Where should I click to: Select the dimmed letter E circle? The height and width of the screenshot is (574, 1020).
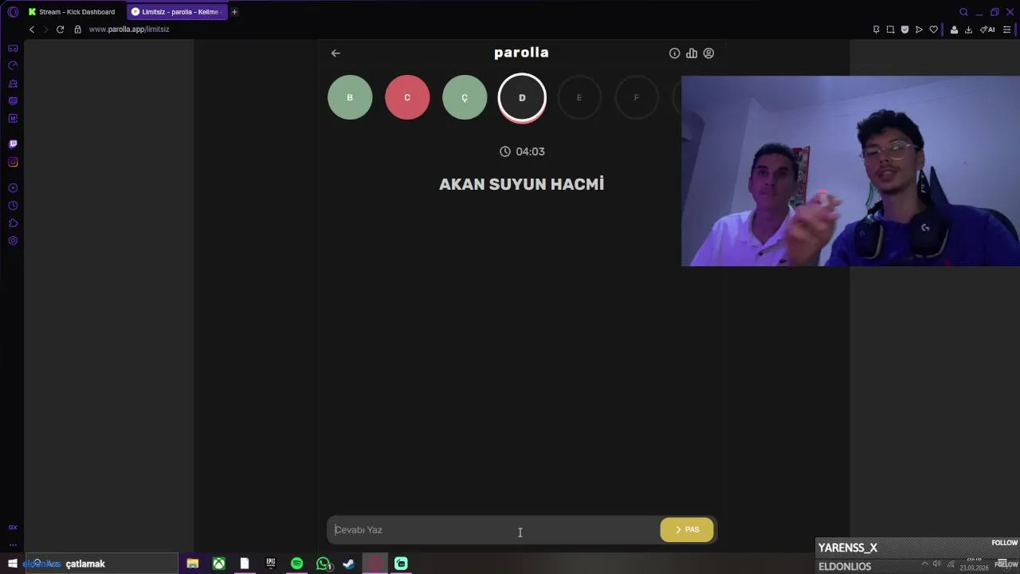pyautogui.click(x=579, y=97)
